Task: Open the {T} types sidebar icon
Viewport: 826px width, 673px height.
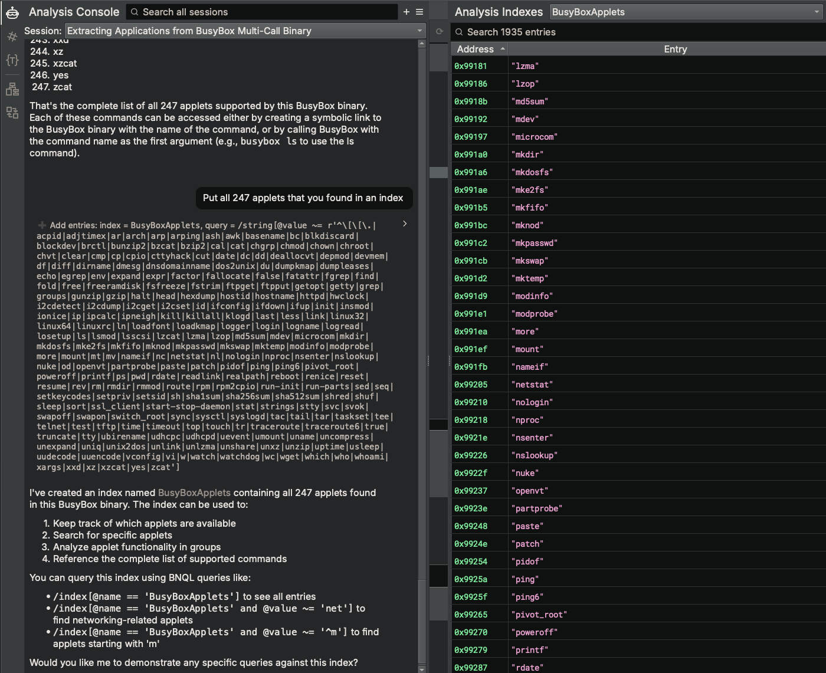Action: [12, 60]
